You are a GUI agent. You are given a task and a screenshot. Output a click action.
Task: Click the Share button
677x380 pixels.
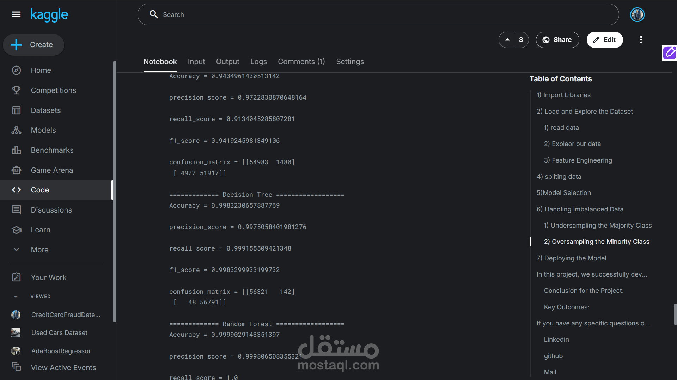(557, 40)
